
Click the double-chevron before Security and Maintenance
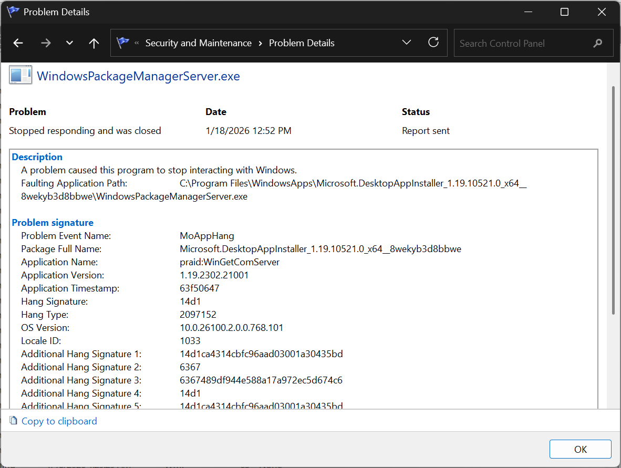[x=137, y=43]
